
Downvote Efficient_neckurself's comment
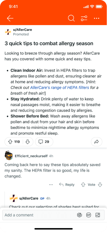point(100,185)
